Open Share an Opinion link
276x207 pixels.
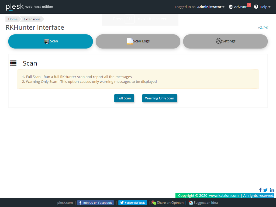(x=170, y=203)
